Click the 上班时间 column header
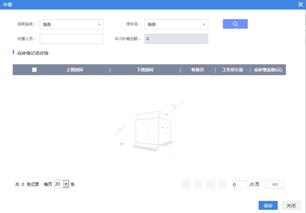The image size is (306, 213). point(75,70)
